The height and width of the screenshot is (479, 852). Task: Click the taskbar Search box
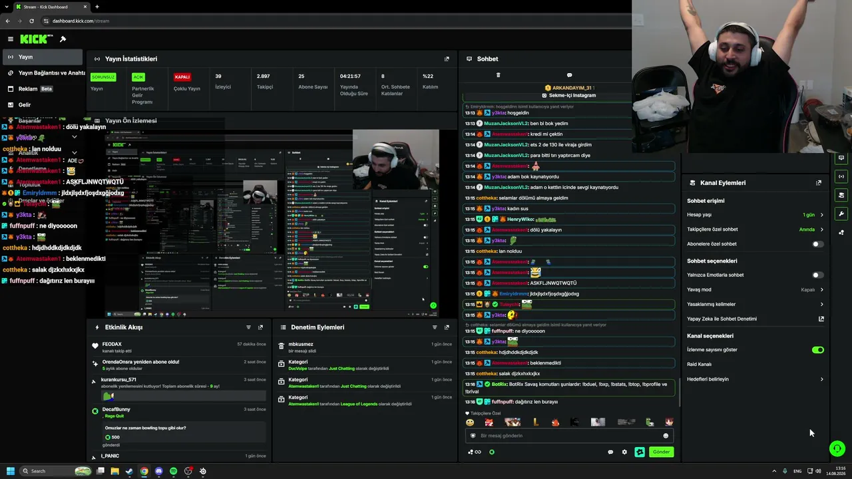click(57, 471)
